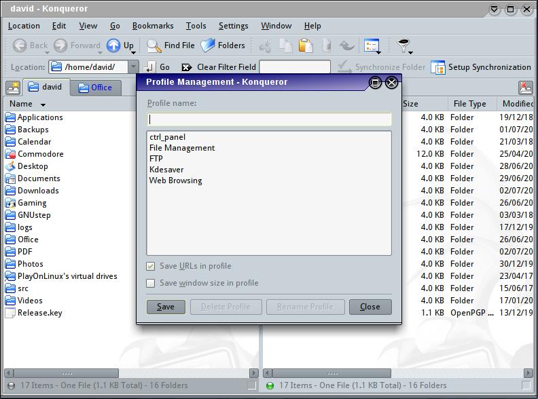Open the Tools menu
Screen dimensions: 538x399
196,26
